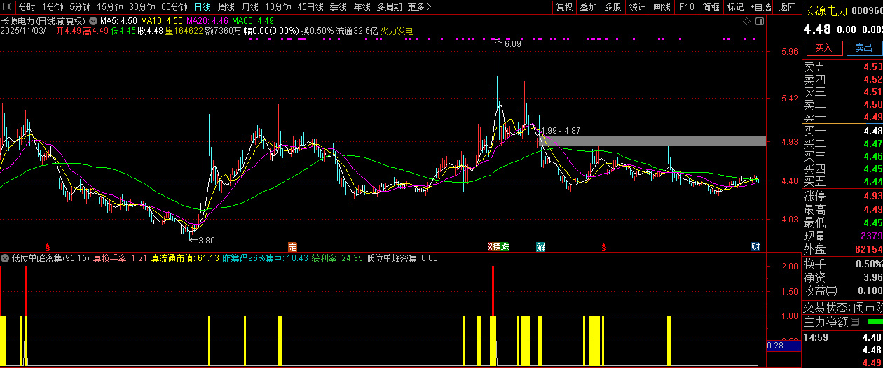Switch to 季线 quarterly chart
Image resolution: width=883 pixels, height=368 pixels.
click(x=338, y=7)
